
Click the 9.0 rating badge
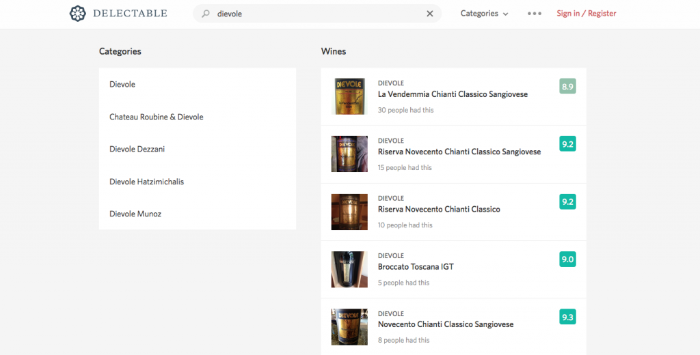(567, 259)
